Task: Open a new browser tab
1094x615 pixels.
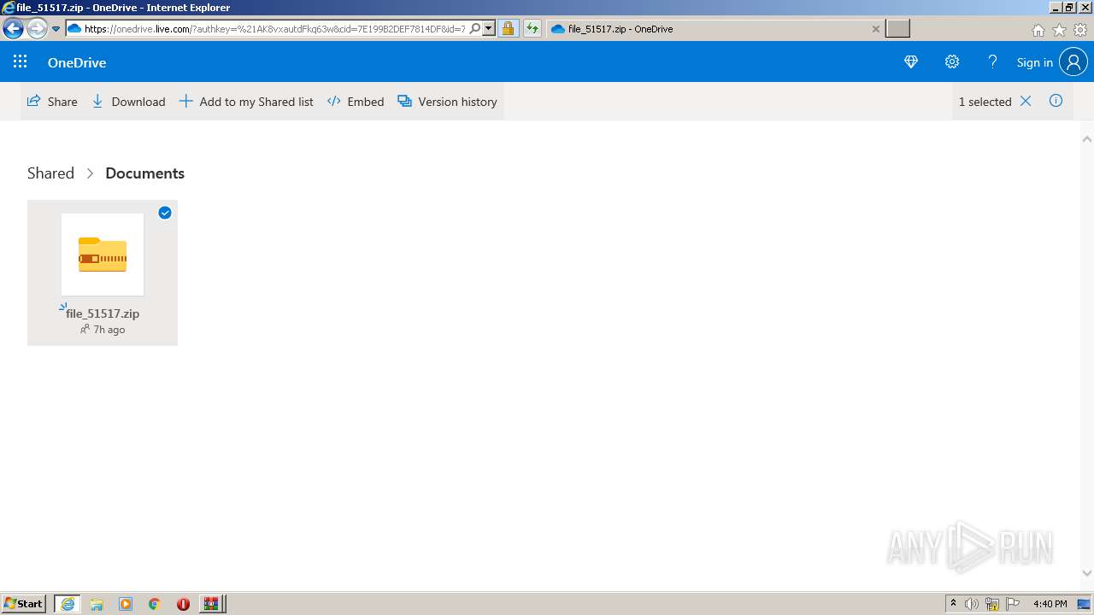Action: [897, 29]
